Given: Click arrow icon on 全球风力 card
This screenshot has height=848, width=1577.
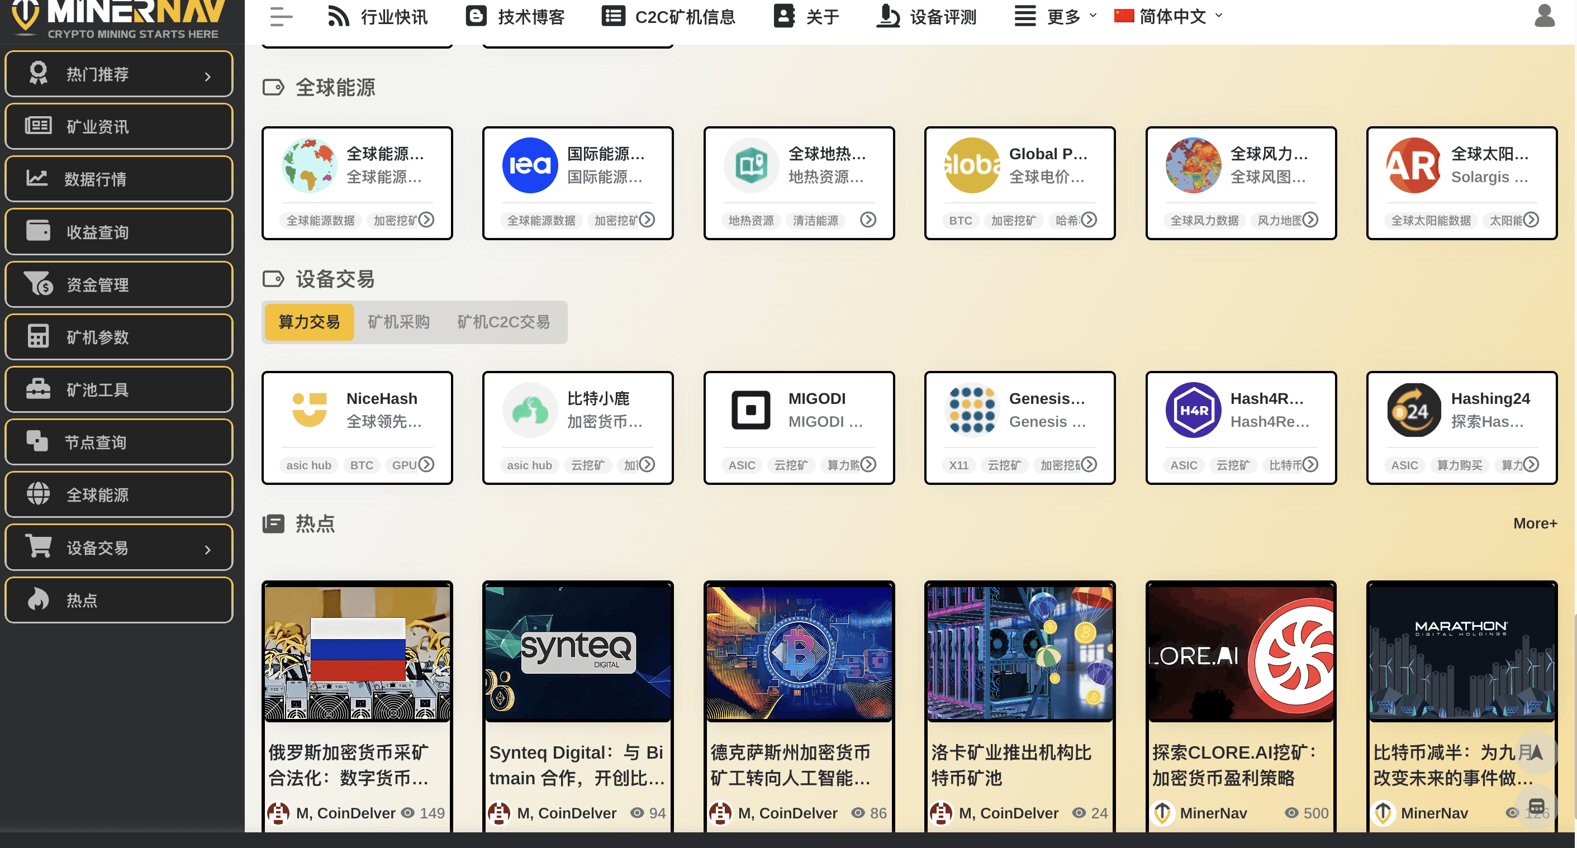Looking at the screenshot, I should pos(1310,219).
